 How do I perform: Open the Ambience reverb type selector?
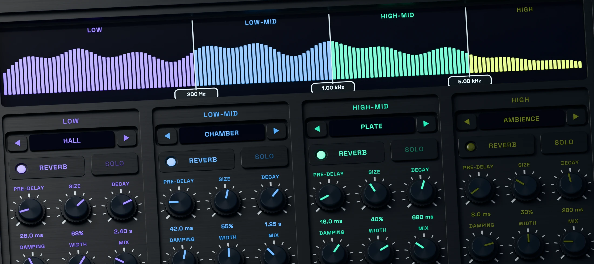(x=521, y=119)
